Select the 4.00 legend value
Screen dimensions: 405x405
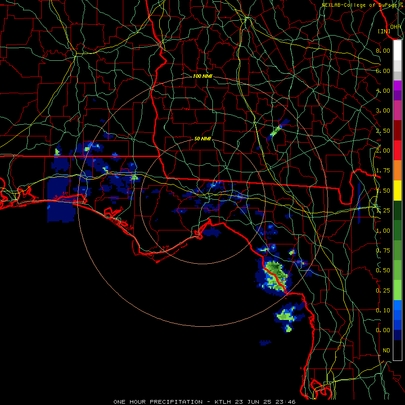click(383, 90)
